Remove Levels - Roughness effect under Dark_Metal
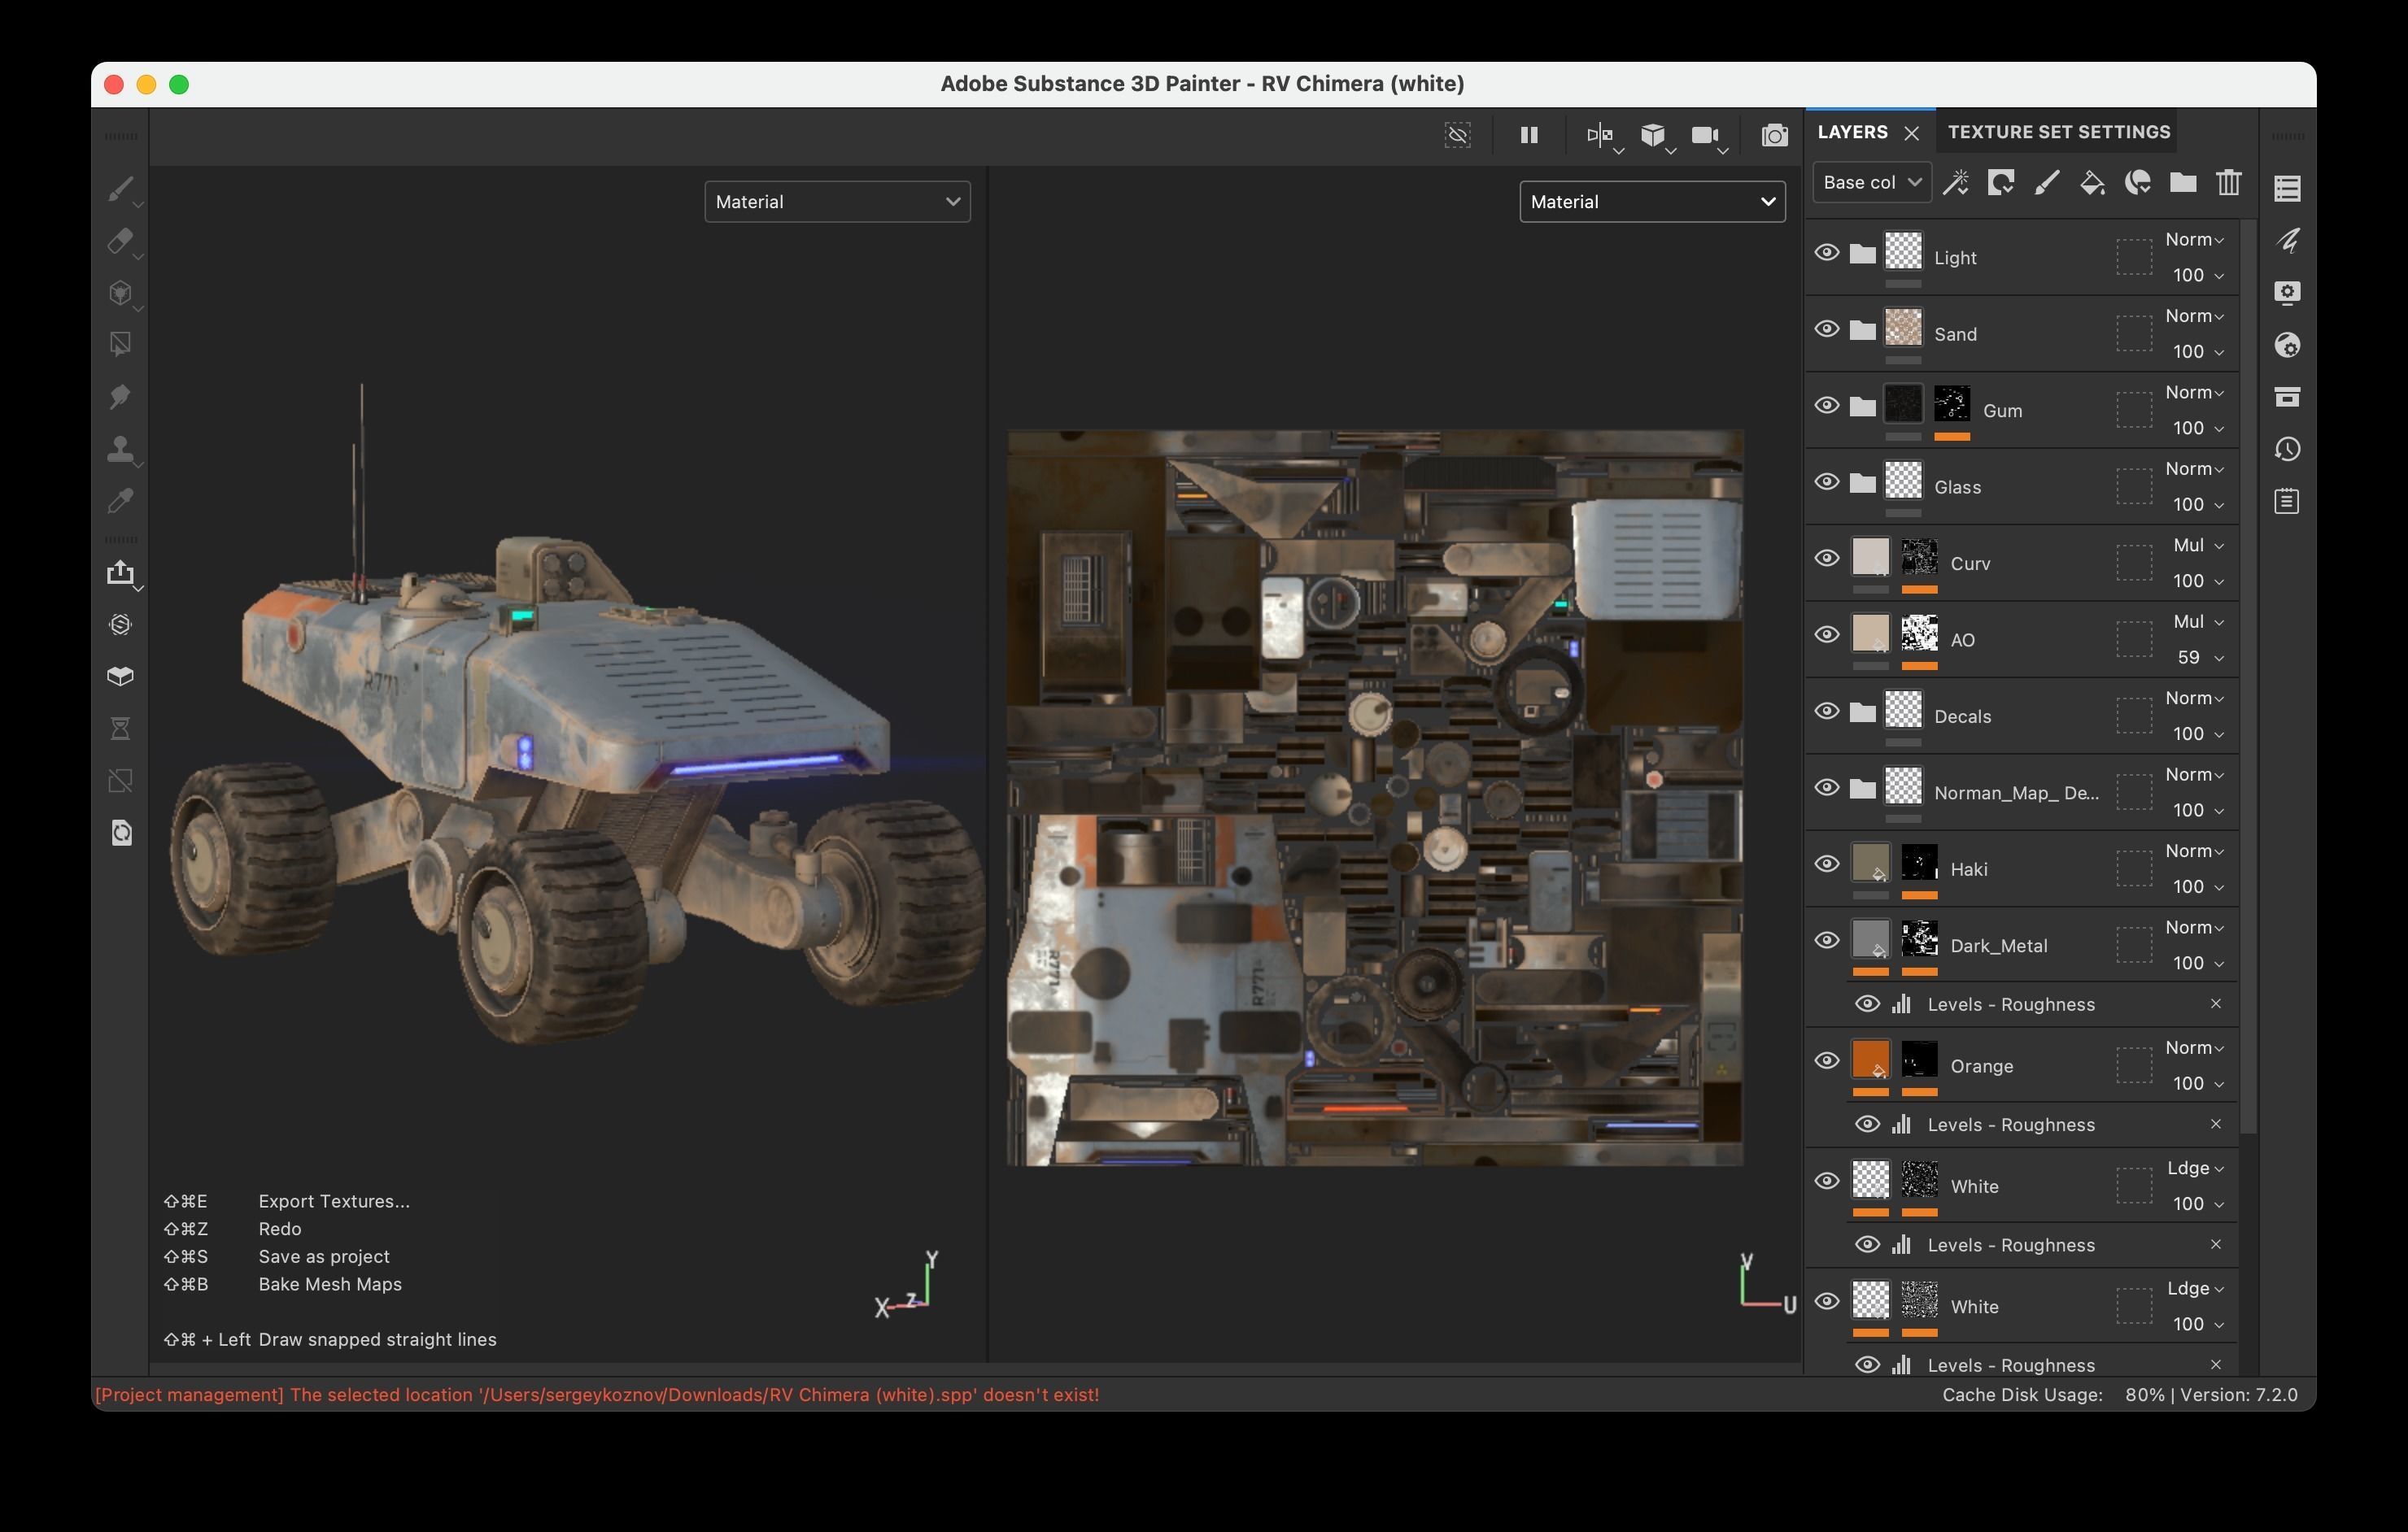The height and width of the screenshot is (1532, 2408). (x=2215, y=1003)
